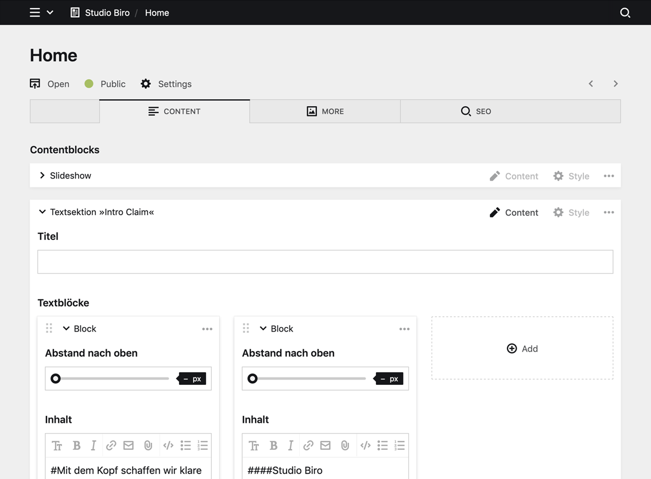The height and width of the screenshot is (479, 651).
Task: Open the headings menu via the Tt icon
Action: click(x=57, y=445)
